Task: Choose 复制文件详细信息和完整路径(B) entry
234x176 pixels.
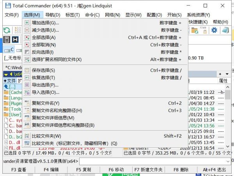Action: coord(105,125)
